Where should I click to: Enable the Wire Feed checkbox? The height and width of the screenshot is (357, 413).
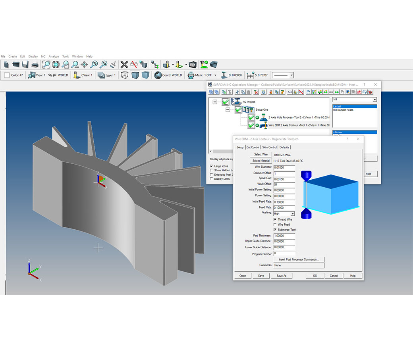click(x=275, y=225)
